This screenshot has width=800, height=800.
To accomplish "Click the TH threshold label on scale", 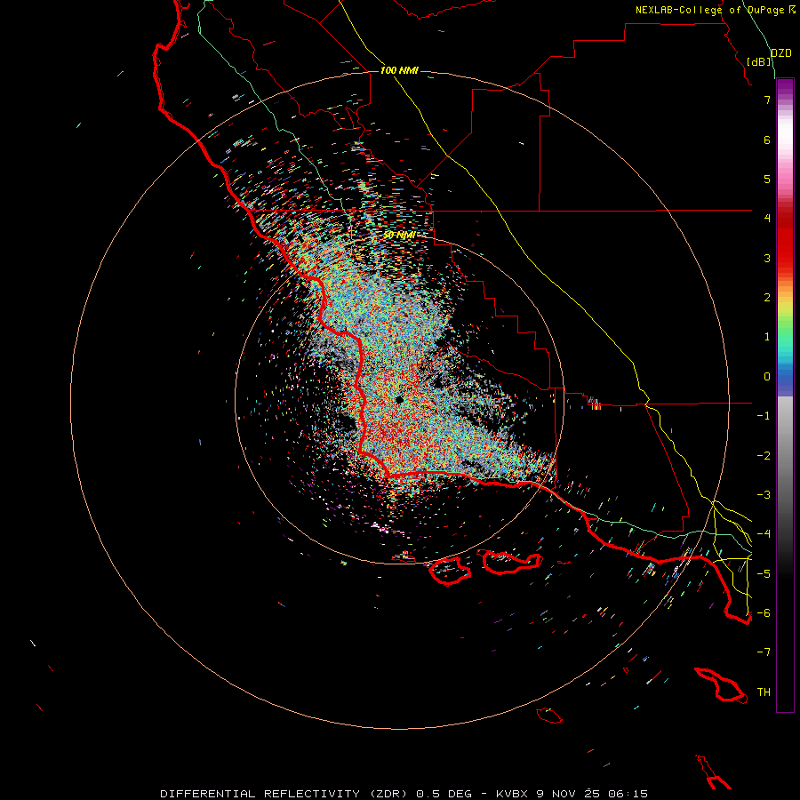I will [x=764, y=692].
